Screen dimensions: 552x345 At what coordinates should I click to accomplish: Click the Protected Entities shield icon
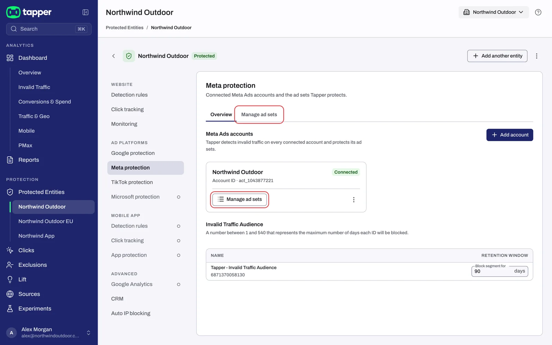(10, 192)
